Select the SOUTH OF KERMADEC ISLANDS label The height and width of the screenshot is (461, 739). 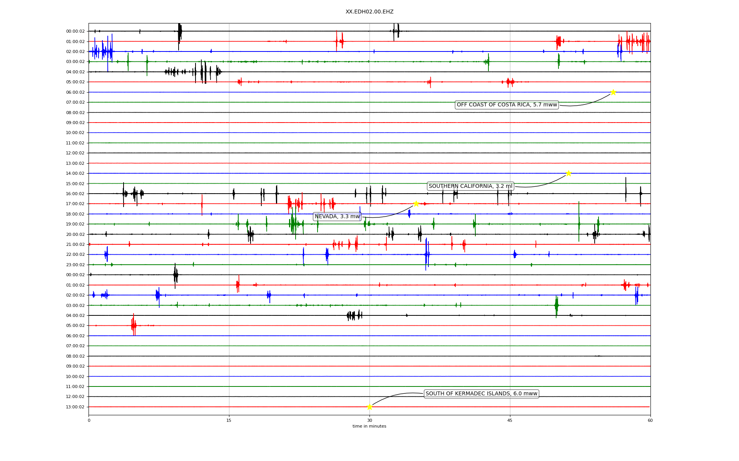(x=481, y=394)
